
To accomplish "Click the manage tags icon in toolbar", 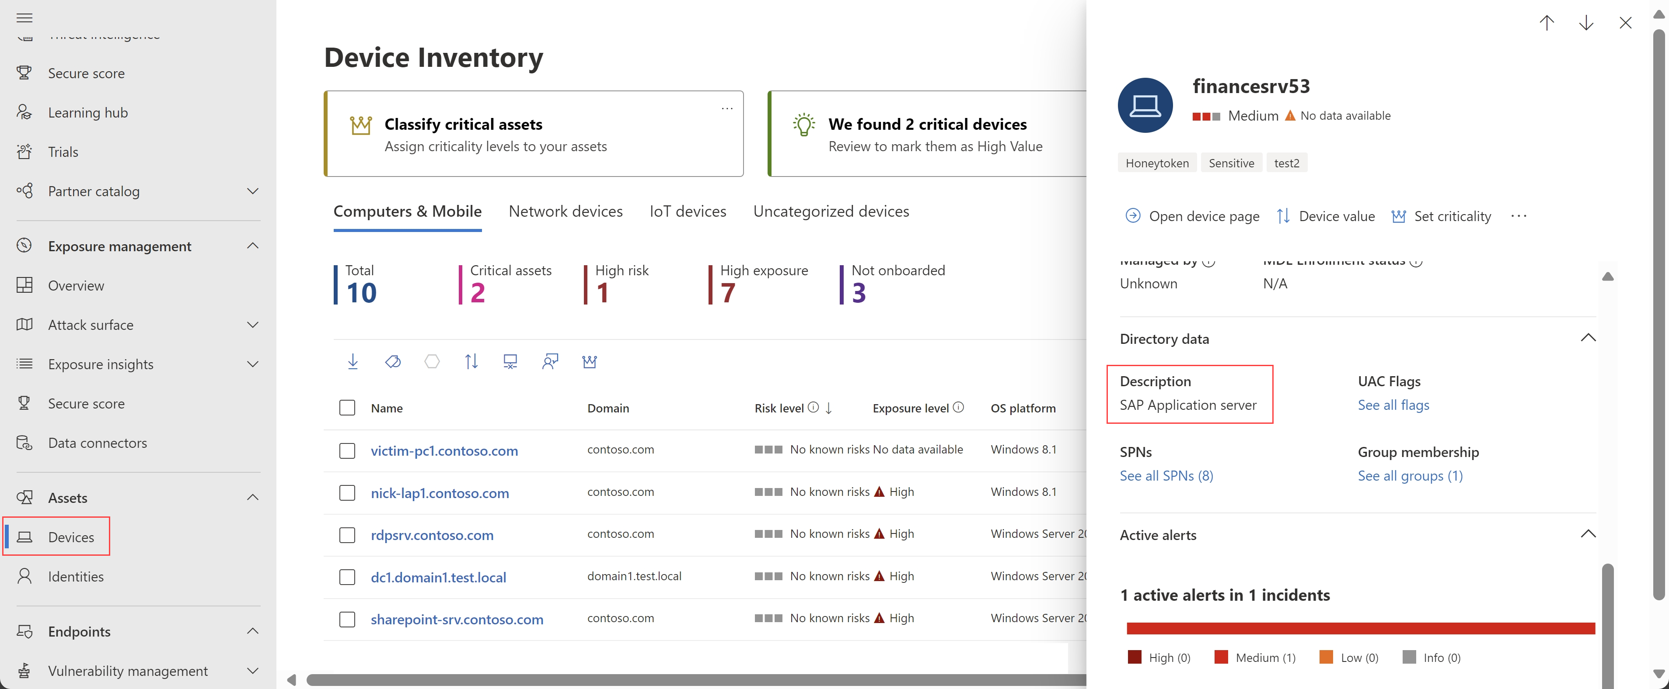I will click(393, 361).
